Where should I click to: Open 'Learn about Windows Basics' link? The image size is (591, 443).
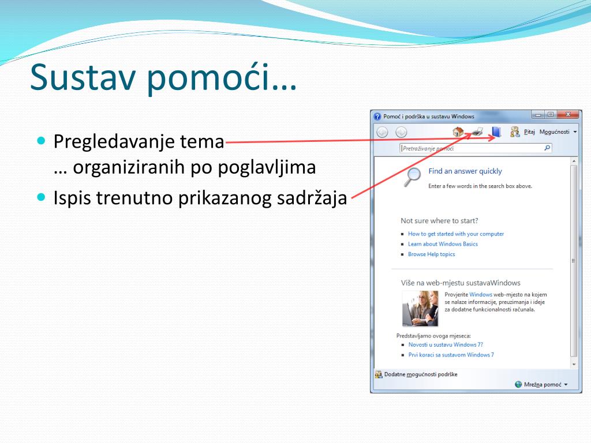click(443, 244)
